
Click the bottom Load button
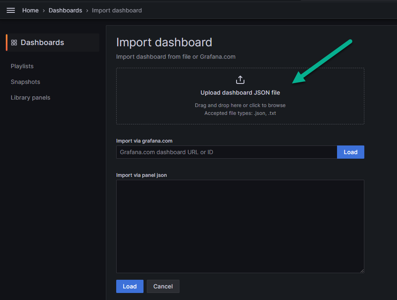click(x=129, y=286)
